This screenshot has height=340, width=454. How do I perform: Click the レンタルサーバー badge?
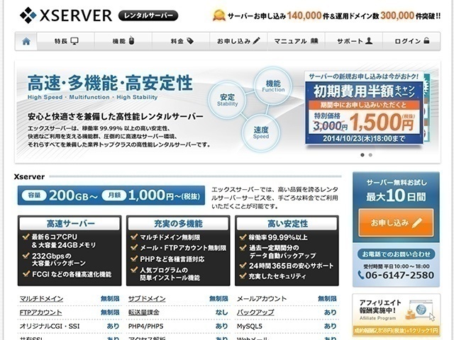point(148,16)
